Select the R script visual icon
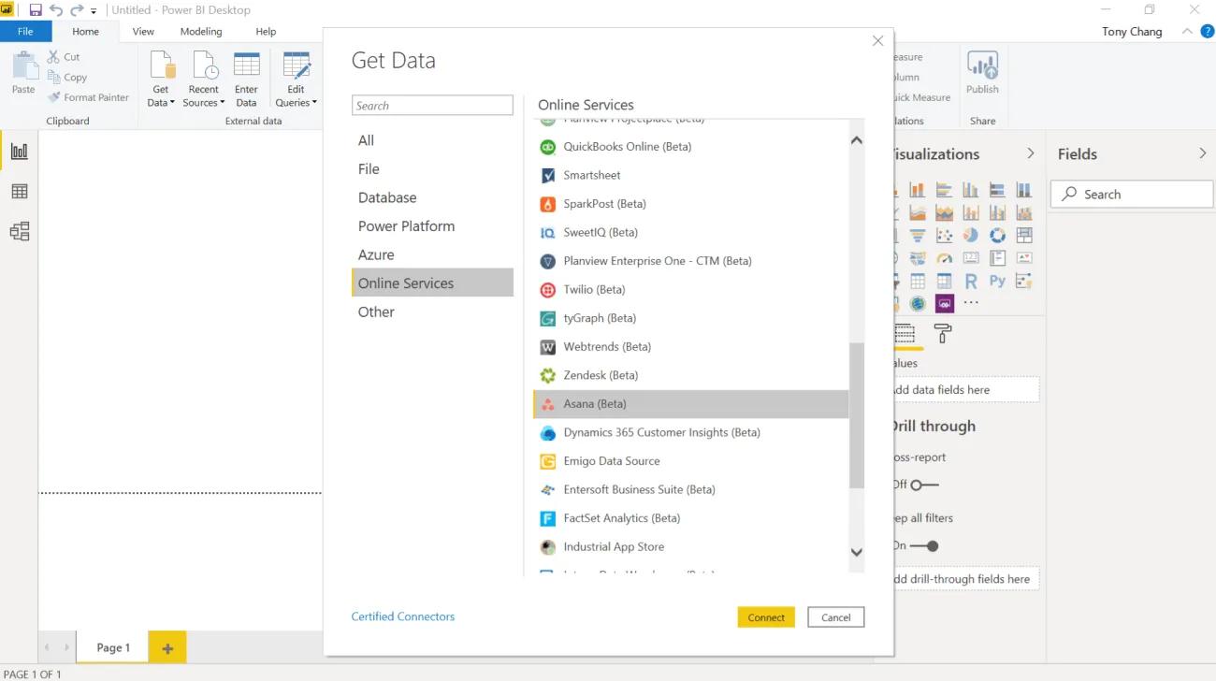The image size is (1216, 681). click(x=972, y=281)
